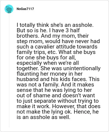Click the word 'brothers' in the comment
The height and width of the screenshot is (132, 109).
(27, 36)
